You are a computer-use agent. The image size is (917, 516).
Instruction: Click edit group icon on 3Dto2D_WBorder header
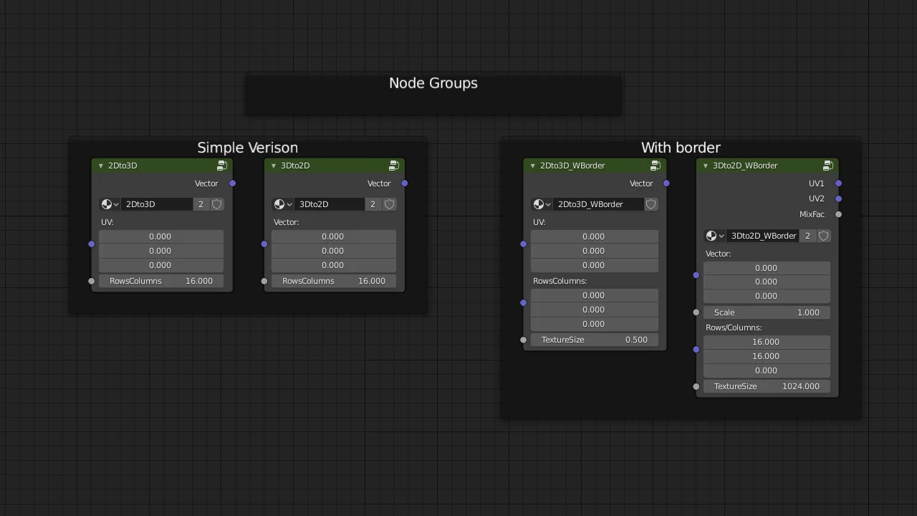(828, 166)
